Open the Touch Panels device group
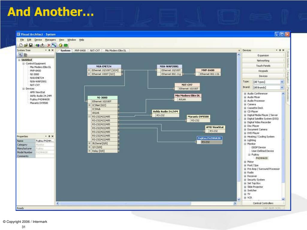Viewport: 307px width, 230px height. tap(263, 66)
